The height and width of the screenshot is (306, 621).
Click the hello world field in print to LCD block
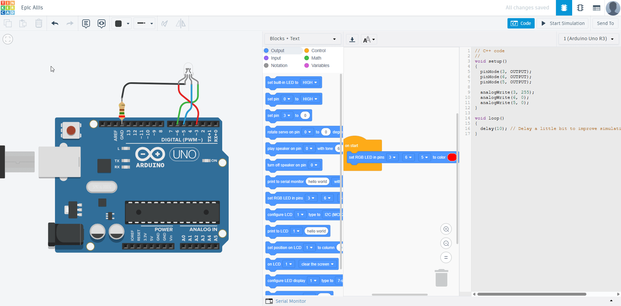pyautogui.click(x=316, y=231)
